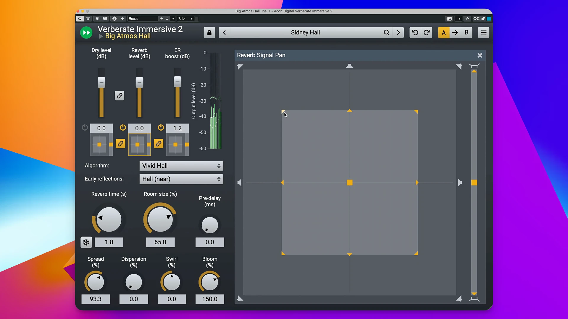568x319 pixels.
Task: Click the Swirl knob
Action: pos(172,282)
